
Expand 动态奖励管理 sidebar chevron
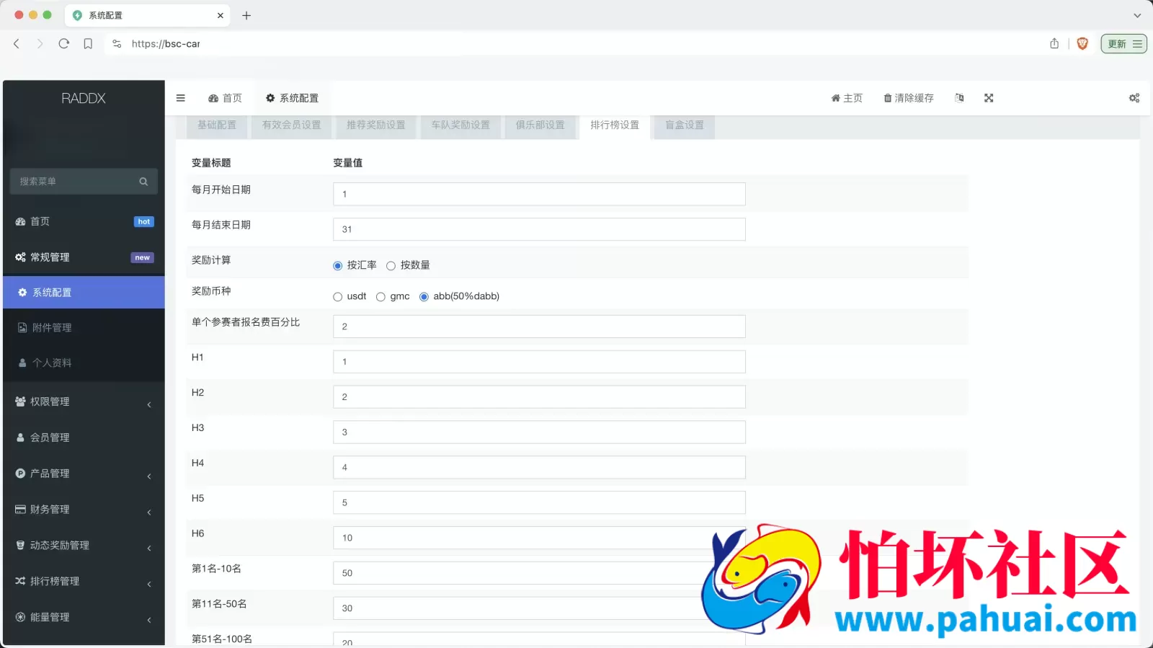[149, 548]
